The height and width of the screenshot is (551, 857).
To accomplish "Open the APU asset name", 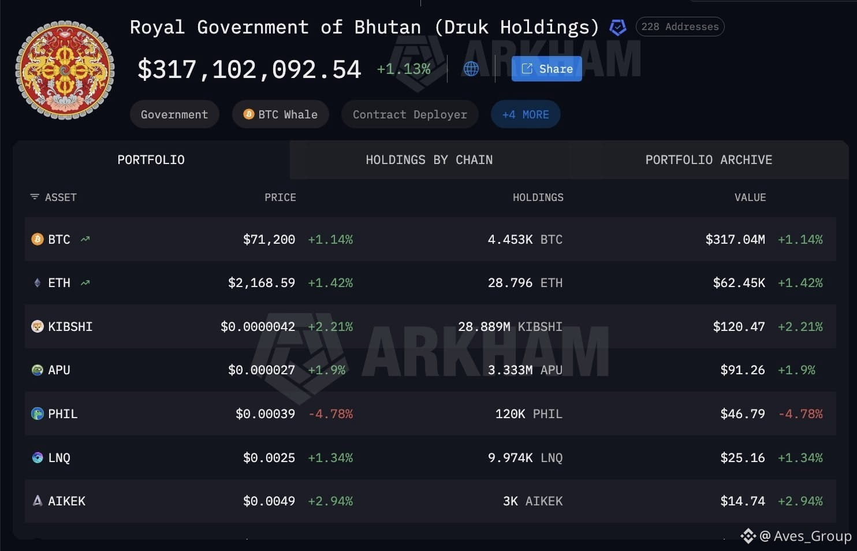I will [59, 370].
